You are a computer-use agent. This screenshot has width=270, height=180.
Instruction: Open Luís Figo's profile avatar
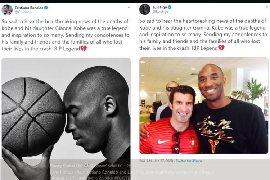click(x=145, y=9)
